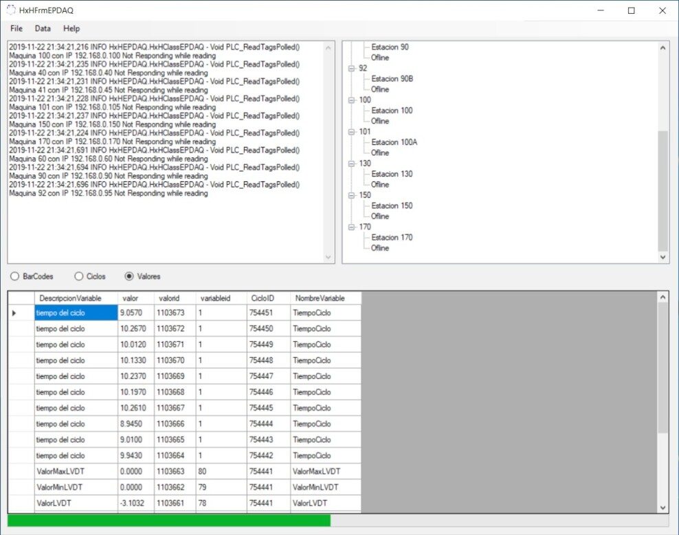This screenshot has width=679, height=535.
Task: Select tree item Estacion 170
Action: [x=392, y=237]
